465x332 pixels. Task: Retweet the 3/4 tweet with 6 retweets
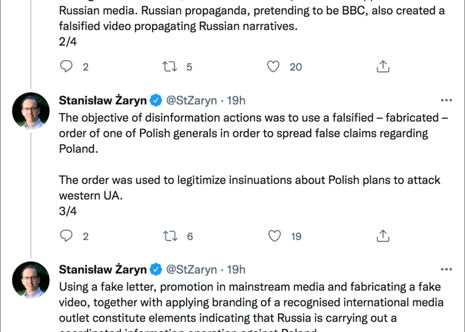point(170,236)
